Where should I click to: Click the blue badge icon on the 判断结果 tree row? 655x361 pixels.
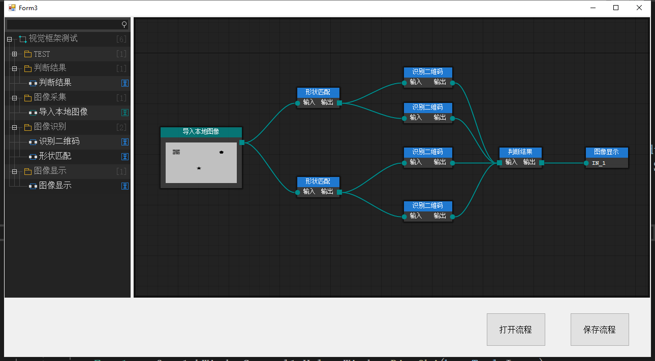point(125,83)
